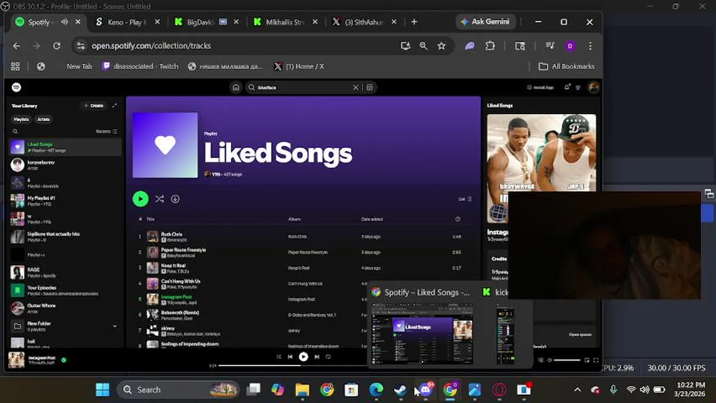Open Spotify notifications bell
The image size is (716, 403).
[567, 87]
